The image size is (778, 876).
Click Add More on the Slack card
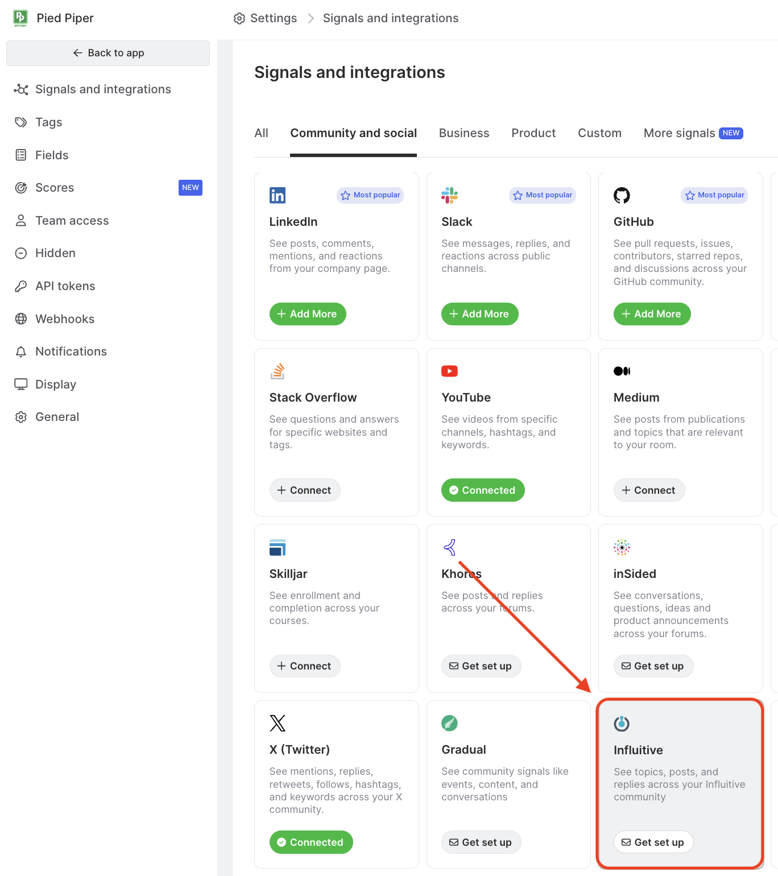[479, 314]
